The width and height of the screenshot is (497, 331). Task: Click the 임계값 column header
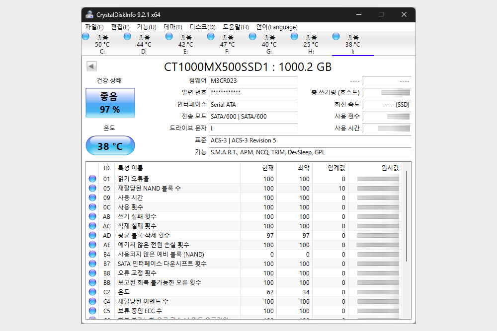pyautogui.click(x=336, y=168)
